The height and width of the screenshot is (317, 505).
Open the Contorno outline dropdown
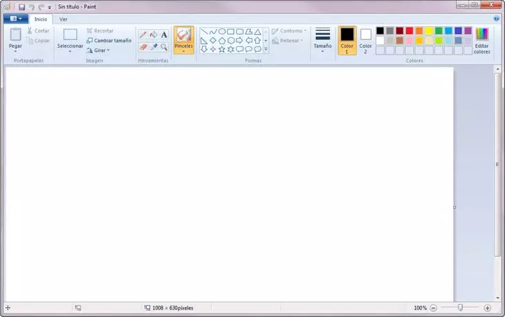click(289, 31)
